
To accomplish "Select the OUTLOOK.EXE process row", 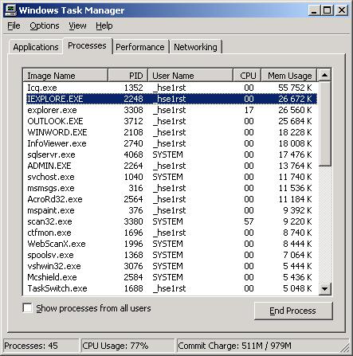I will click(171, 121).
